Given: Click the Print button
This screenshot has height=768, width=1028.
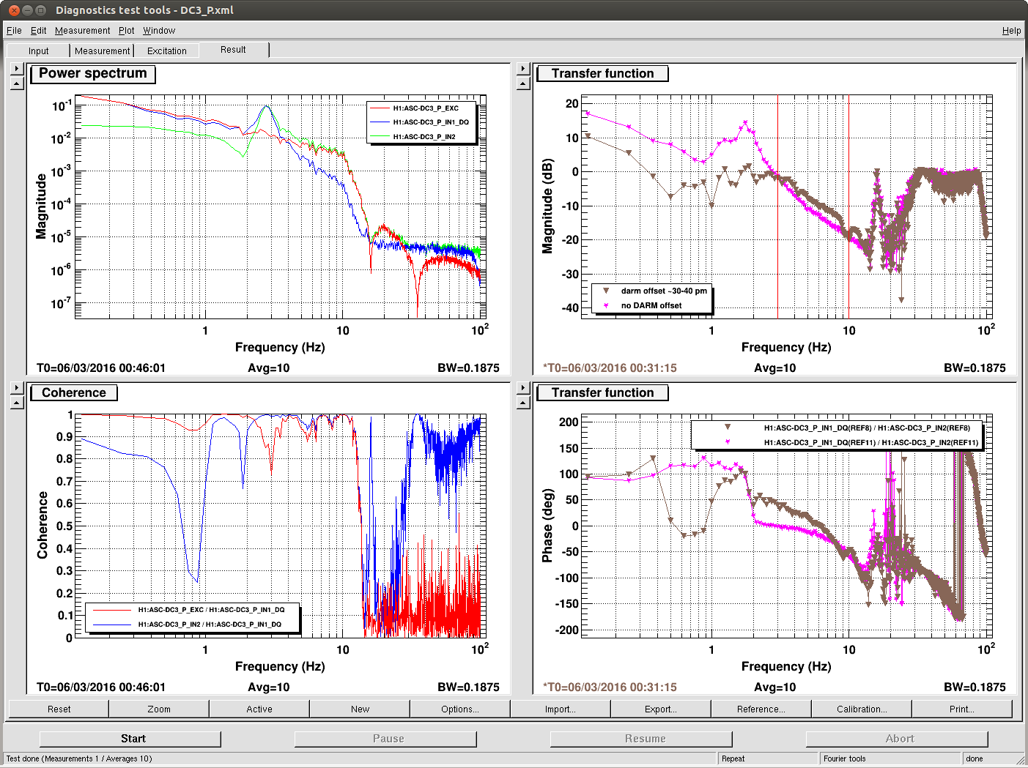Looking at the screenshot, I should point(962,709).
